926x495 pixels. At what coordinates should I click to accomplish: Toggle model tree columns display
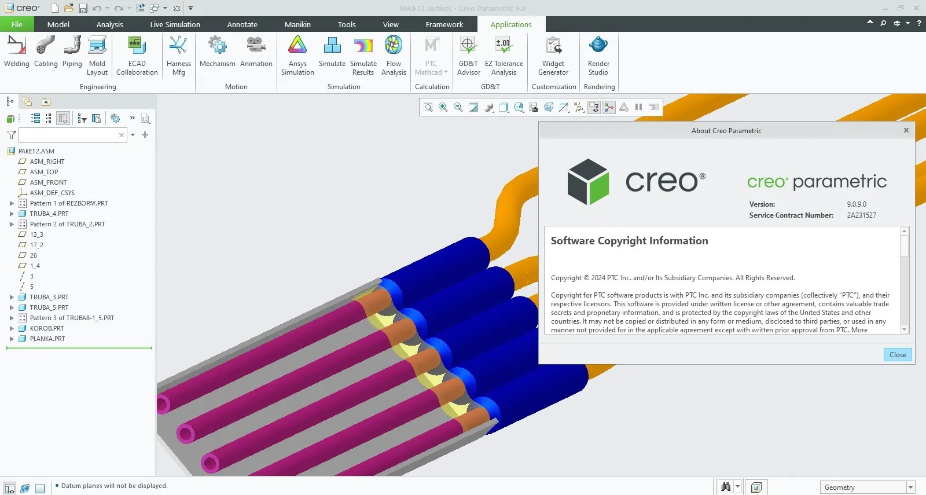63,118
